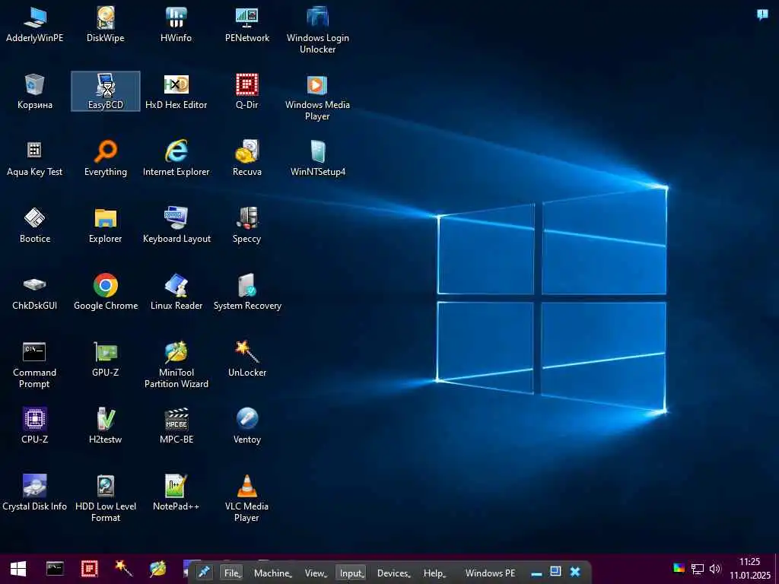Select the Linux Reader icon
Image resolution: width=779 pixels, height=584 pixels.
176,293
